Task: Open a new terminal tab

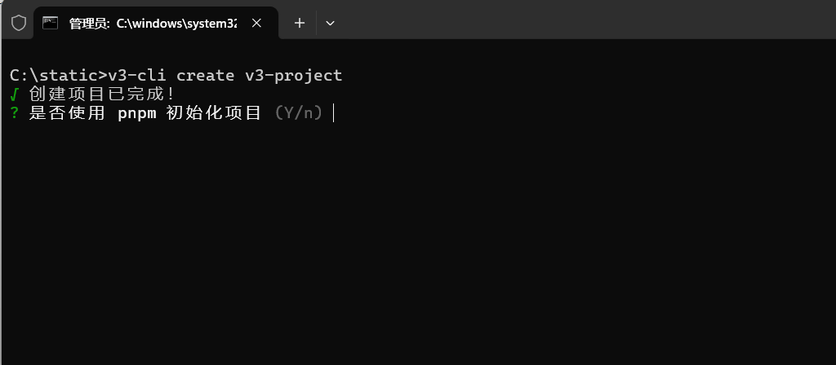Action: tap(300, 23)
